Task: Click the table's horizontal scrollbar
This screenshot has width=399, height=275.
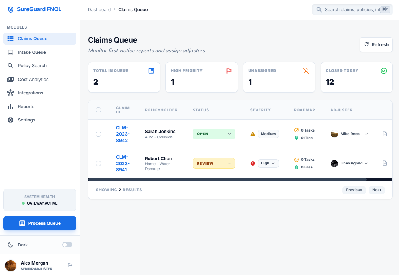Action: (x=227, y=180)
